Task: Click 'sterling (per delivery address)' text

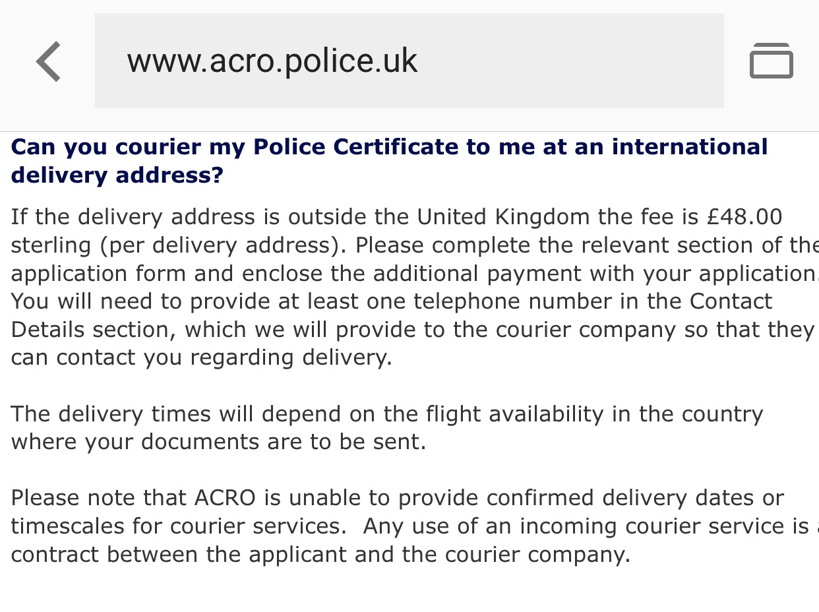Action: [x=179, y=245]
